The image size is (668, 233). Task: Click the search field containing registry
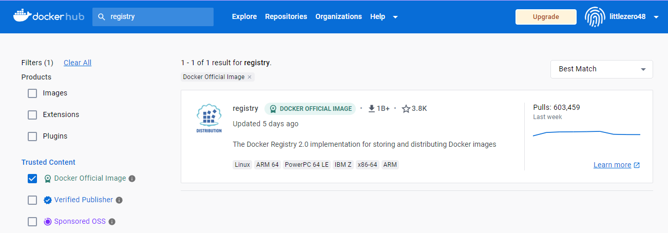click(153, 17)
